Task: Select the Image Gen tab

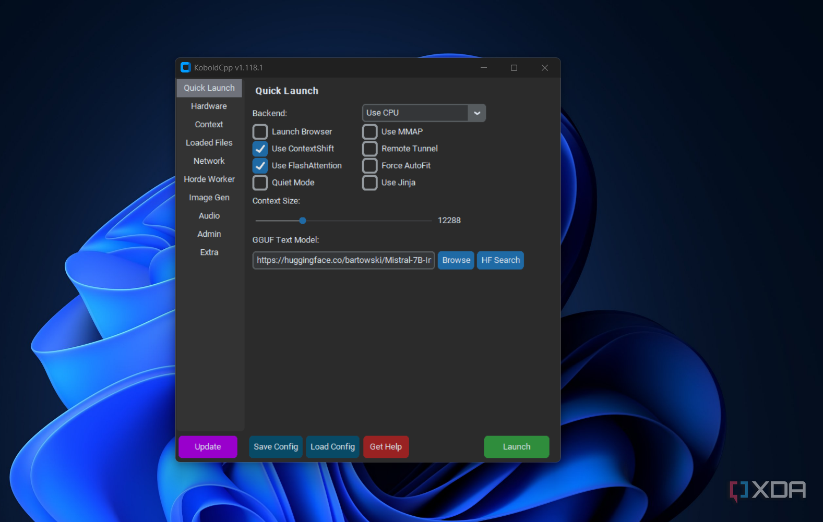Action: point(209,198)
